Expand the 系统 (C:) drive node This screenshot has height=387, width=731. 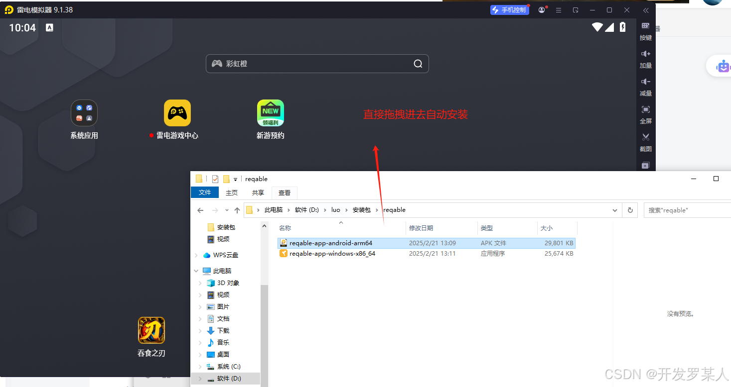200,367
